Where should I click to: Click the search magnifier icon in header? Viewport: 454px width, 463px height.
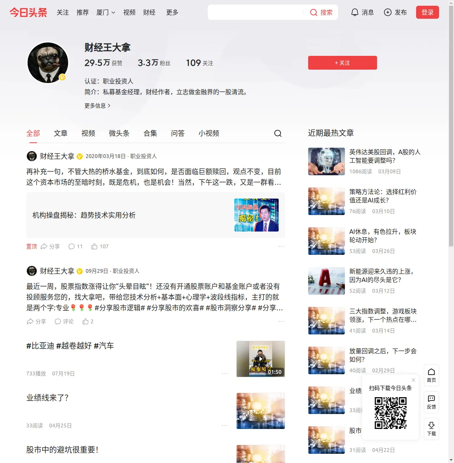(x=314, y=13)
